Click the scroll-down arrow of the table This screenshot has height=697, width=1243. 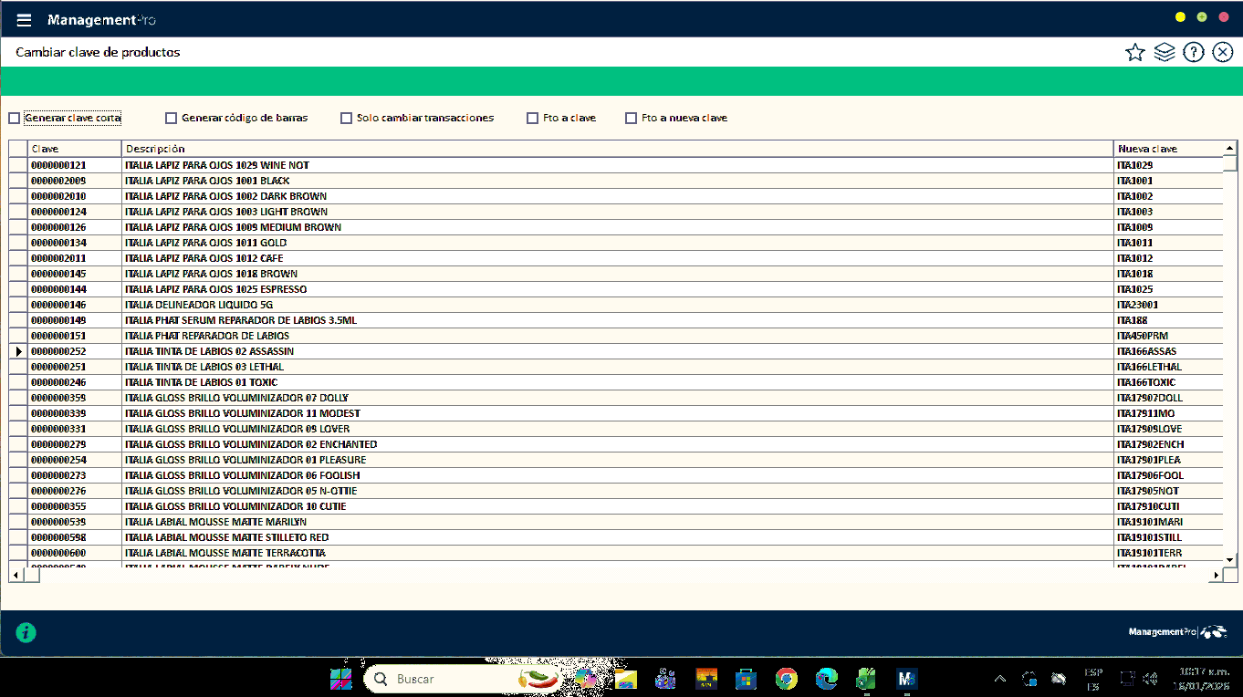pos(1230,559)
